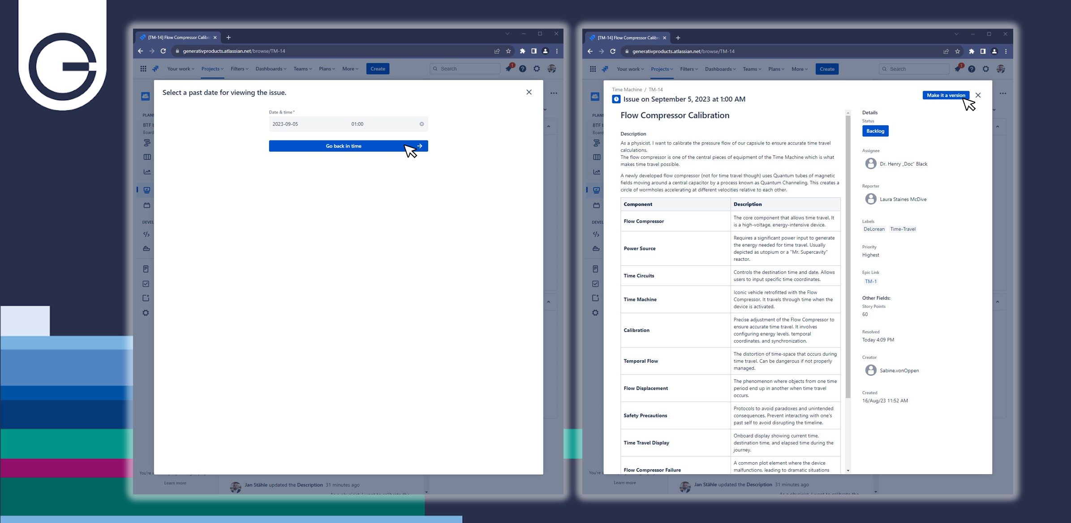Open TM-1 epic link
This screenshot has height=523, width=1071.
[870, 281]
